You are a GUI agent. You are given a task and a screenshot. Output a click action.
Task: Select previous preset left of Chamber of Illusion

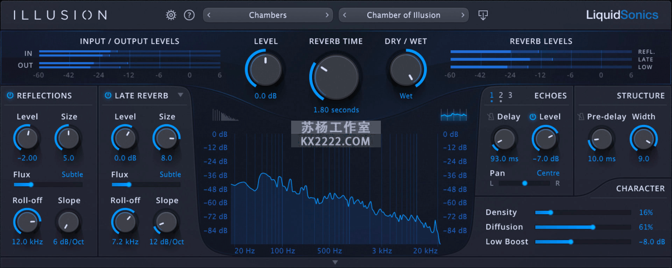345,15
